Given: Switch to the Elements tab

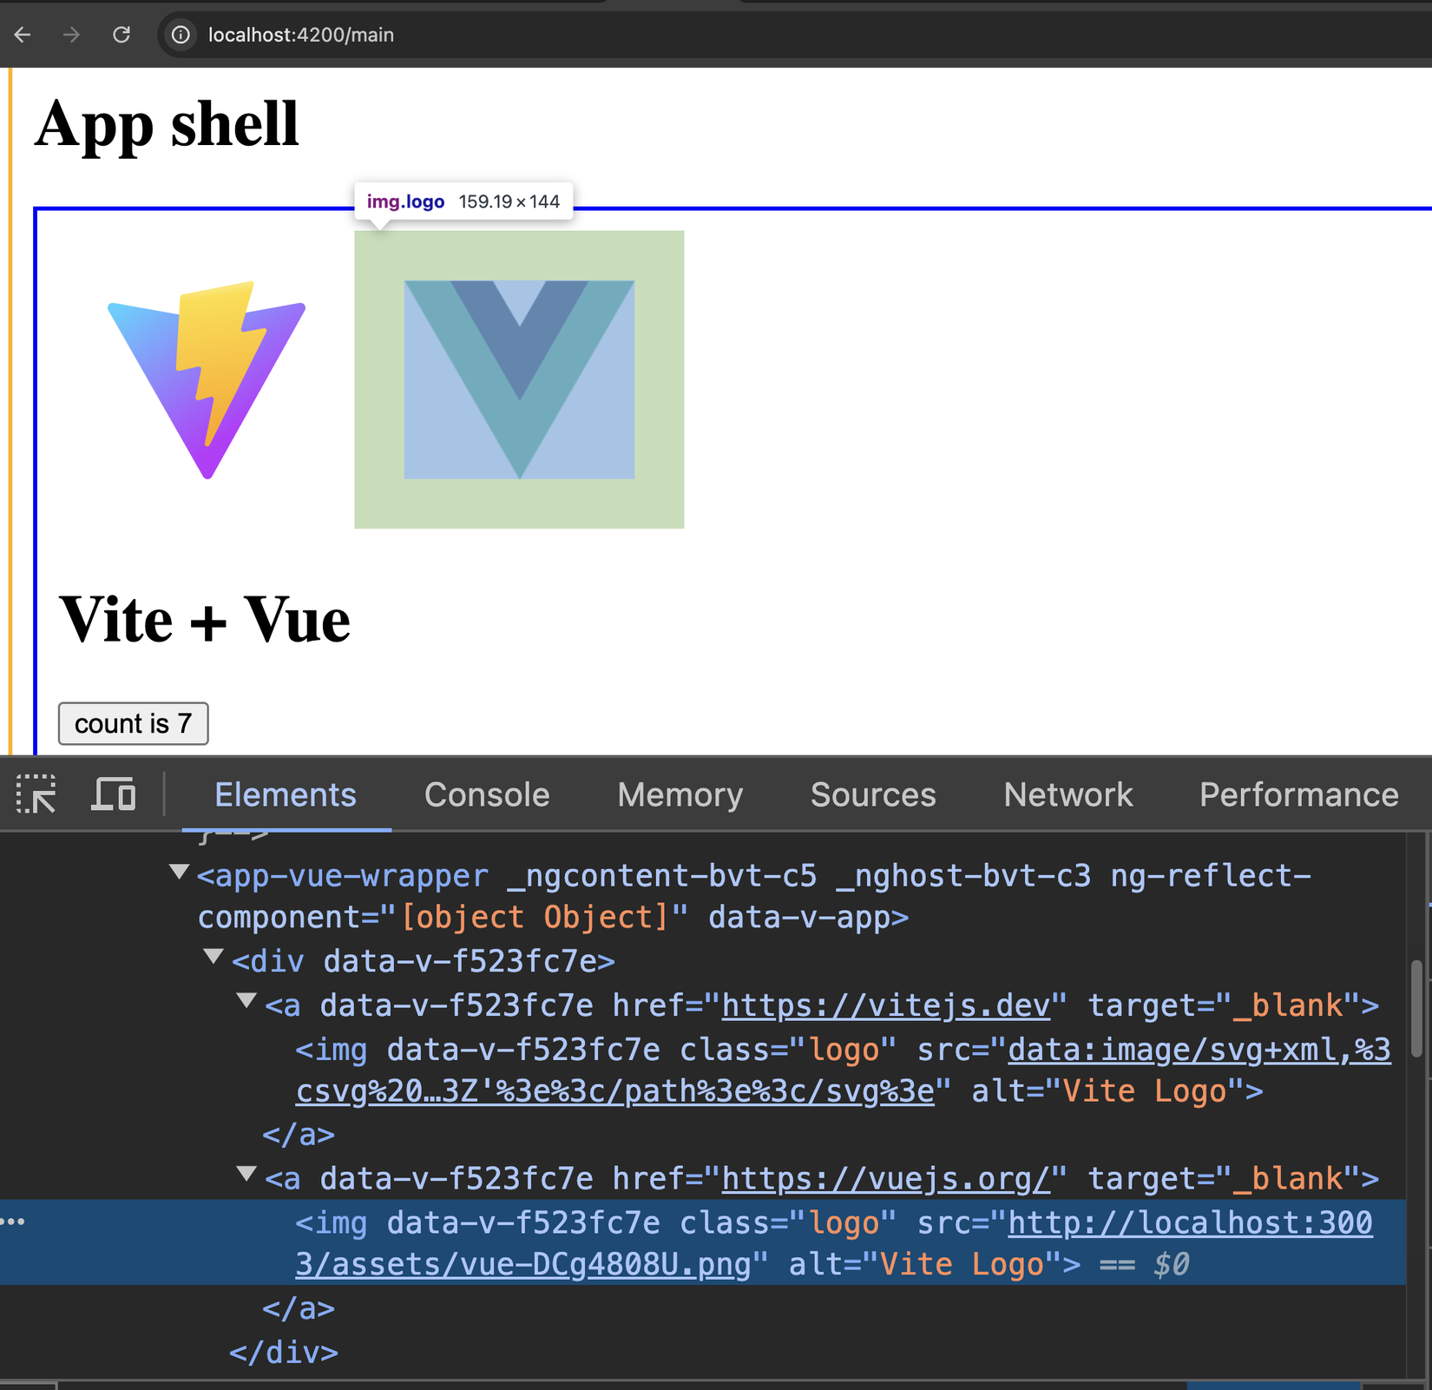Looking at the screenshot, I should pos(286,794).
